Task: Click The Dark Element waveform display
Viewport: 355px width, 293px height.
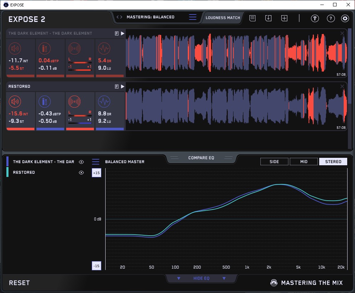Action: [x=236, y=53]
